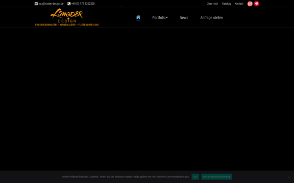Open the Über mich link

click(x=212, y=4)
